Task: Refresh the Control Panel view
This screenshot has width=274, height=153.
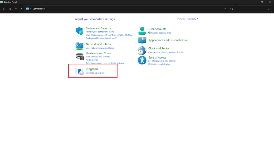Action: click(231, 9)
